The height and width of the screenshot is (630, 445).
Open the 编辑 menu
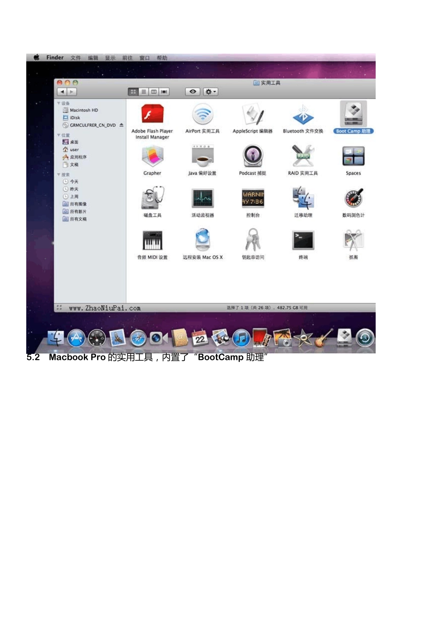pos(93,58)
